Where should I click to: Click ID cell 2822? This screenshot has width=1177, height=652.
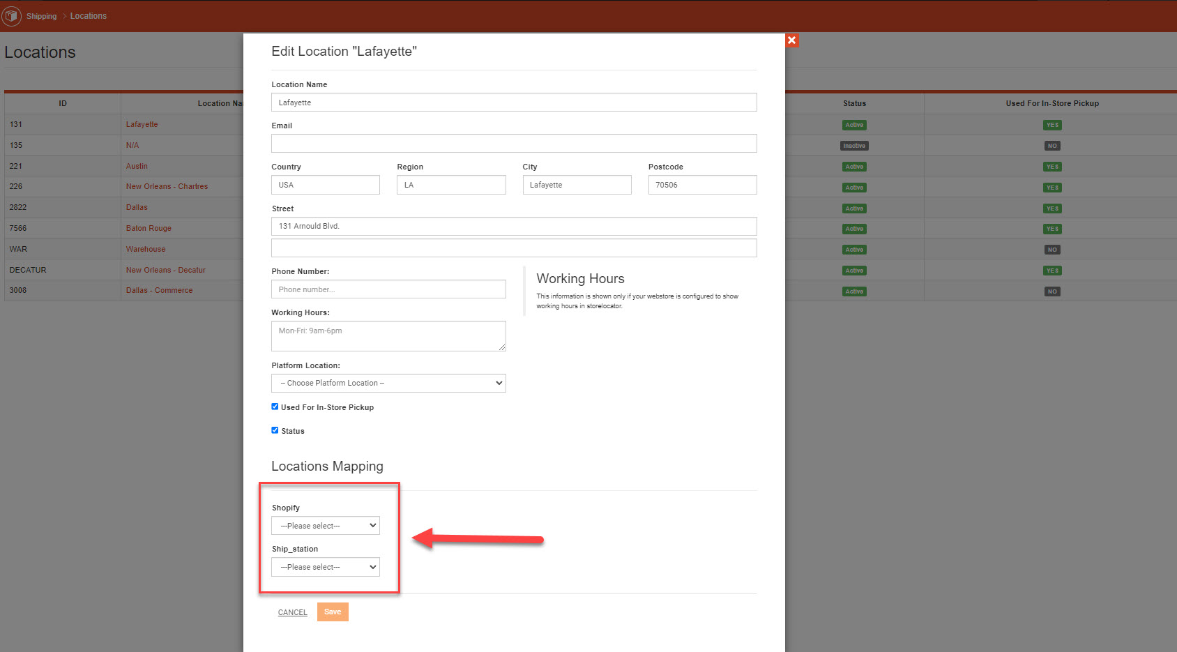(18, 207)
